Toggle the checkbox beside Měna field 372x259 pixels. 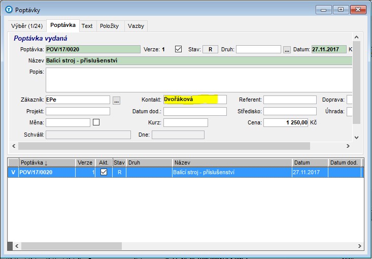click(96, 122)
